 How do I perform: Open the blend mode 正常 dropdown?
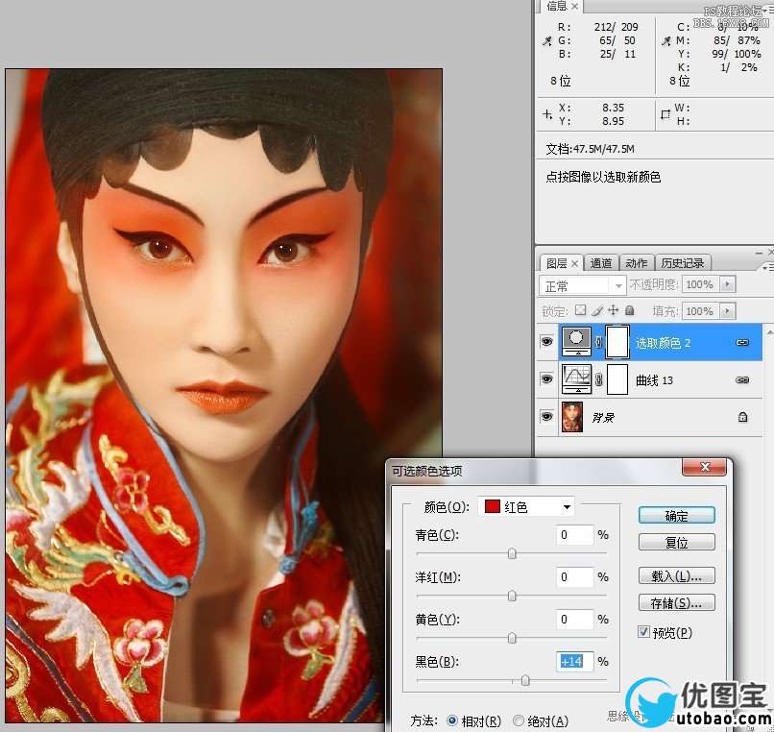pos(618,286)
